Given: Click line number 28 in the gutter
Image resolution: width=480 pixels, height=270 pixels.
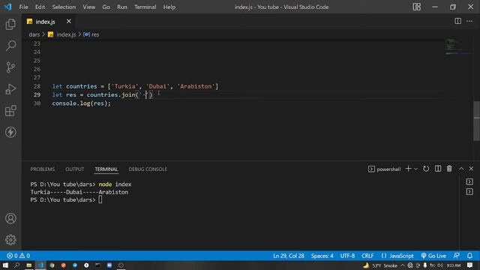Looking at the screenshot, I should point(37,86).
